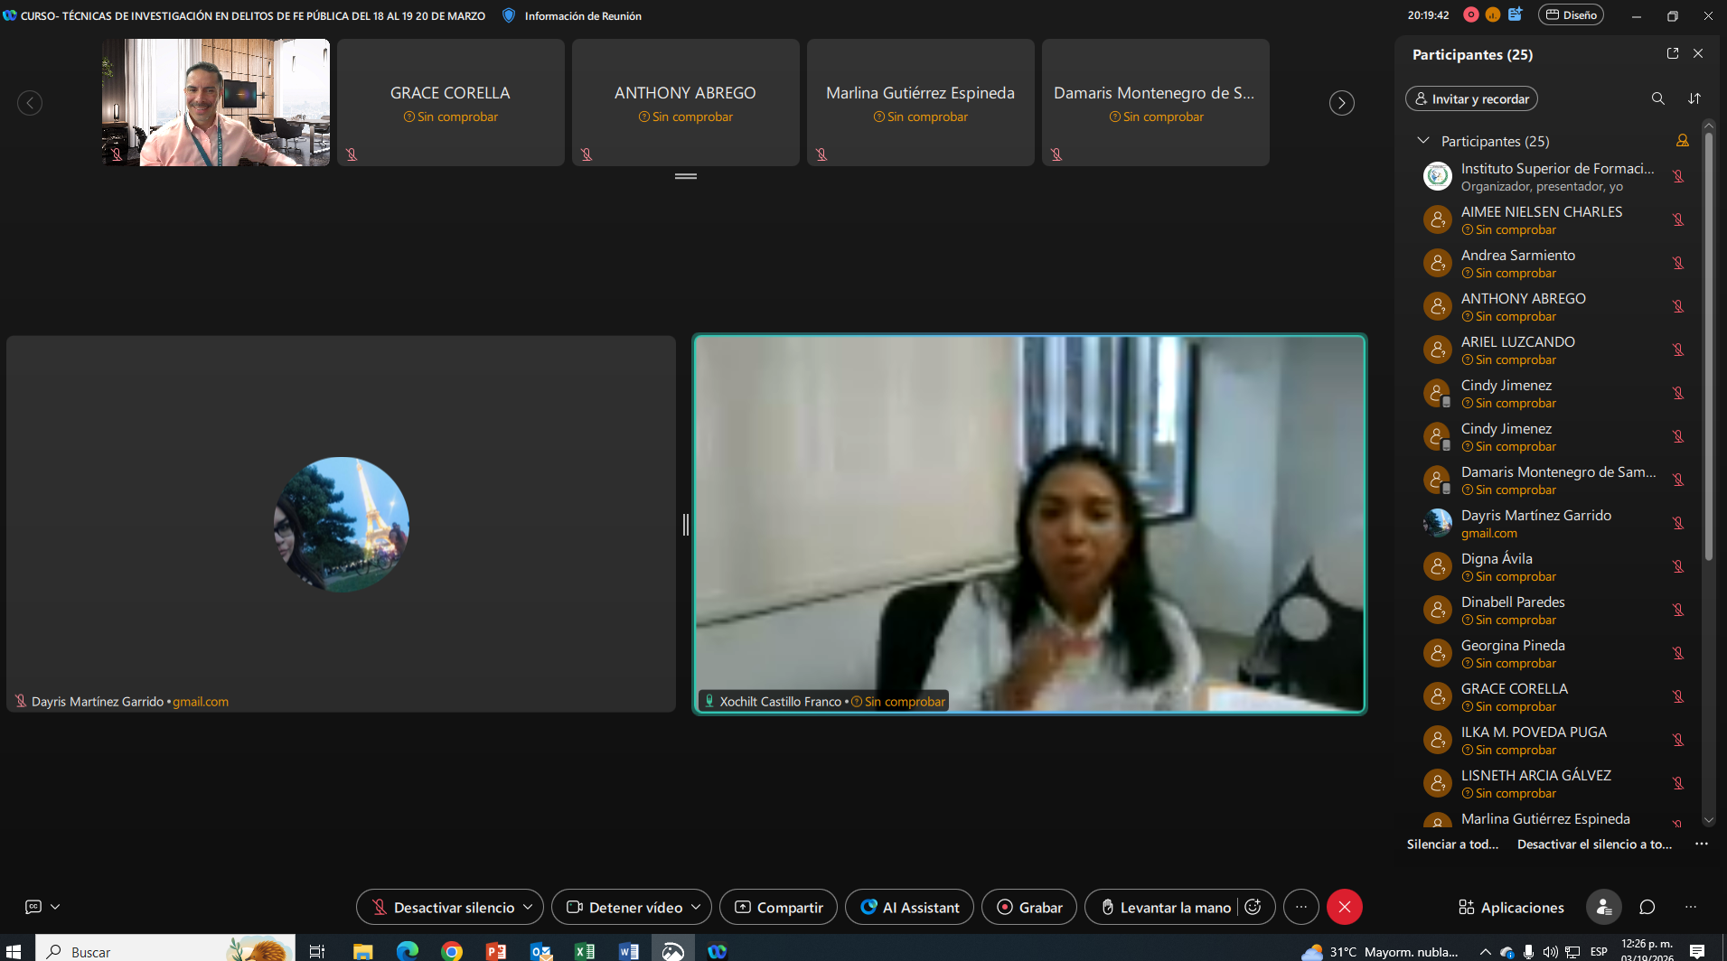Open the chat bubble icon
The width and height of the screenshot is (1727, 961).
[1647, 907]
